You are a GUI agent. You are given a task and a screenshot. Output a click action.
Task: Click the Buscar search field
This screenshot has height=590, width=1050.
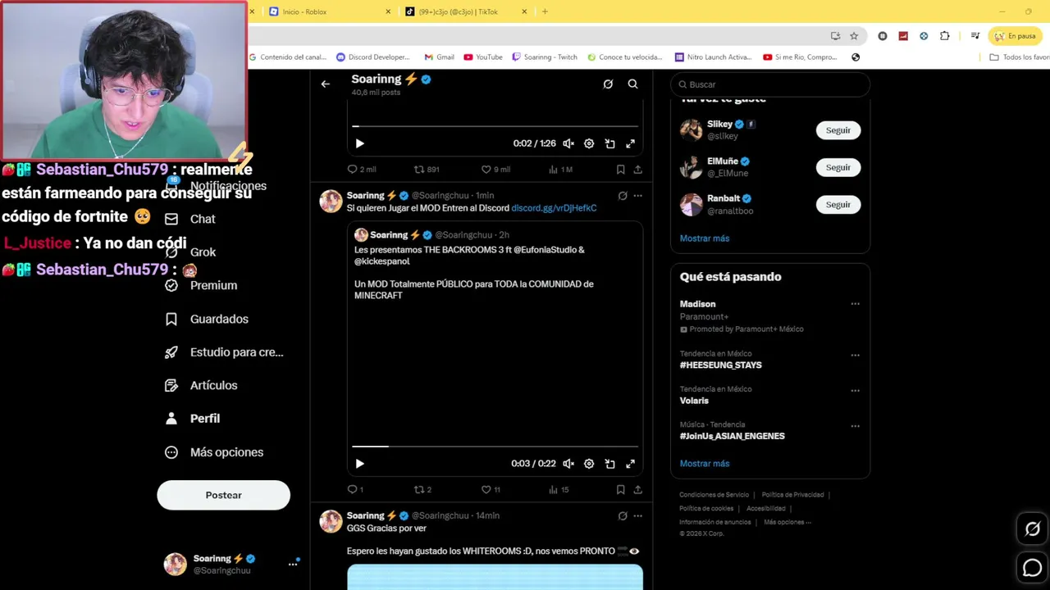coord(770,84)
